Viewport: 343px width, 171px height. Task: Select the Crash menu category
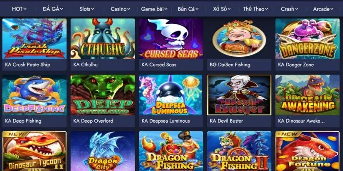289,9
